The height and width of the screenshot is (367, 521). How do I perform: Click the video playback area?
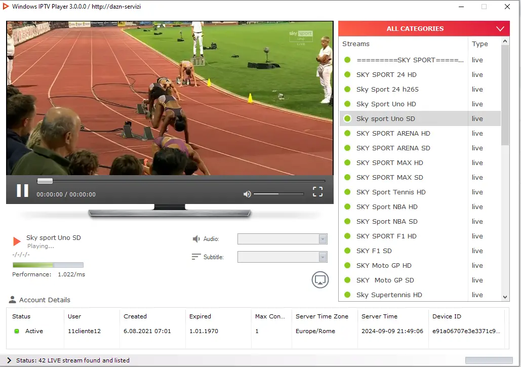point(170,98)
